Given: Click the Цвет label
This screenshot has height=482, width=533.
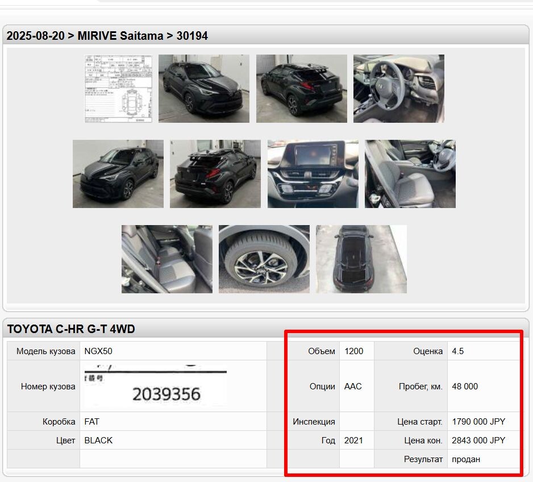Looking at the screenshot, I should 65,440.
